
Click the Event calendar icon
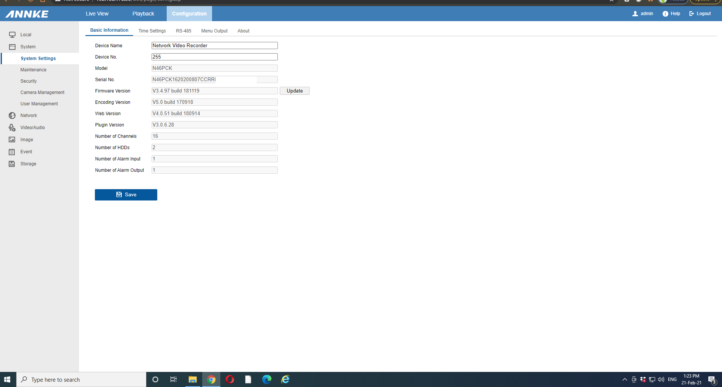(x=12, y=152)
